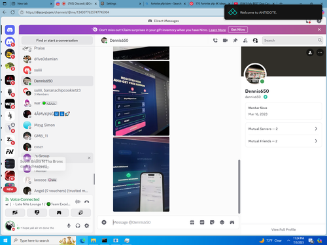Expand Mutual Friends — 2
The image size is (327, 245).
click(x=283, y=141)
